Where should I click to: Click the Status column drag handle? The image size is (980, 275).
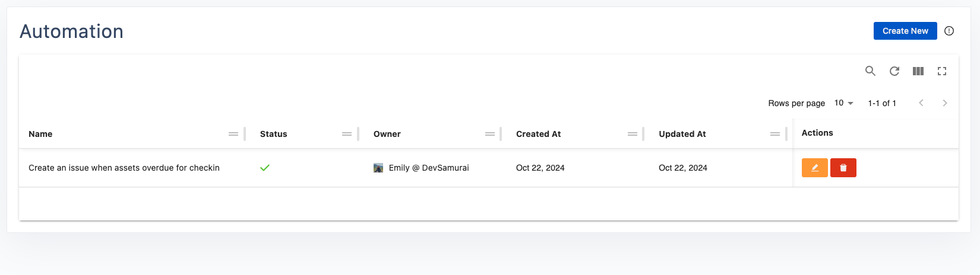[x=347, y=134]
